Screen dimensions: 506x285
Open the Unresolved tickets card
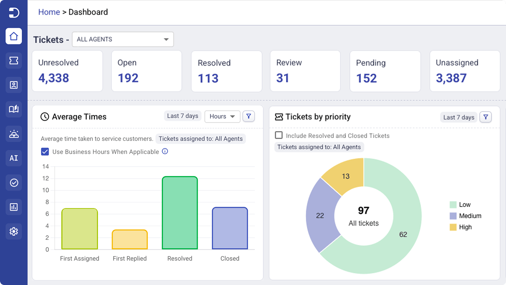67,71
